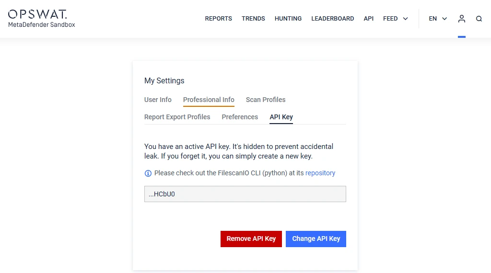Switch to the User Info tab
This screenshot has width=491, height=273.
tap(158, 100)
